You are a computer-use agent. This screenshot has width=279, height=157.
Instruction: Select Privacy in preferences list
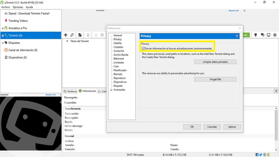(117, 39)
